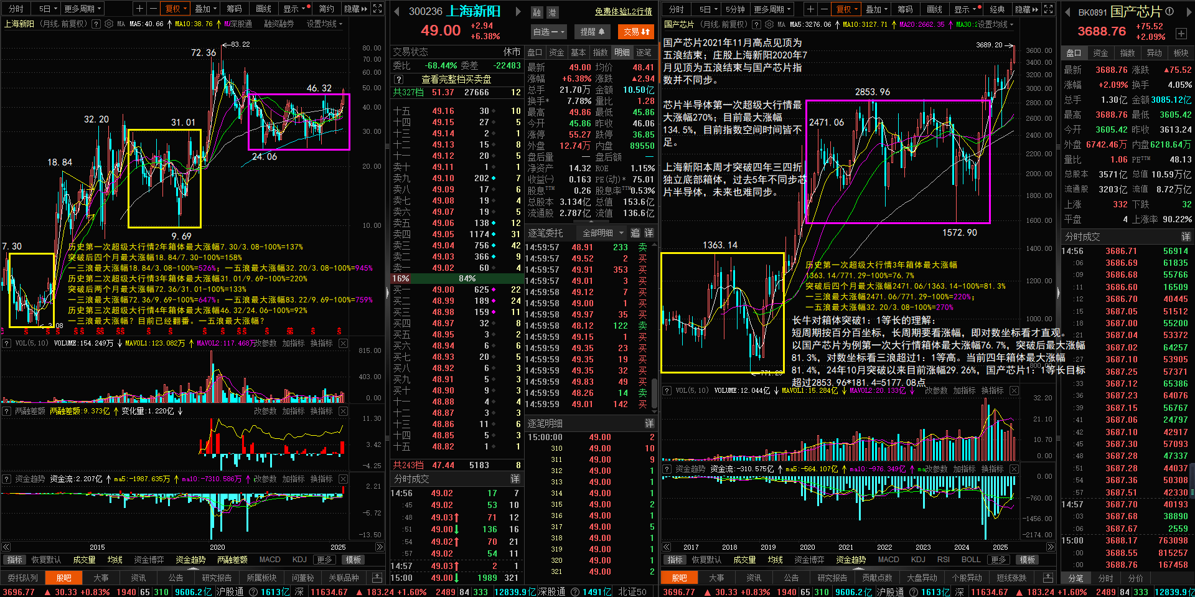This screenshot has width=1195, height=597.
Task: Click the 提醒 alert button
Action: coord(592,32)
